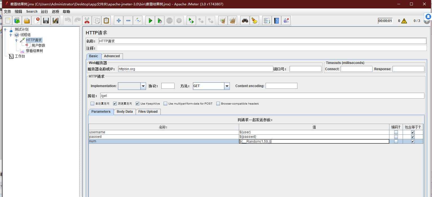Screen dimensions: 432x197
Task: Click the 端口号 port number field
Action: pyautogui.click(x=305, y=69)
